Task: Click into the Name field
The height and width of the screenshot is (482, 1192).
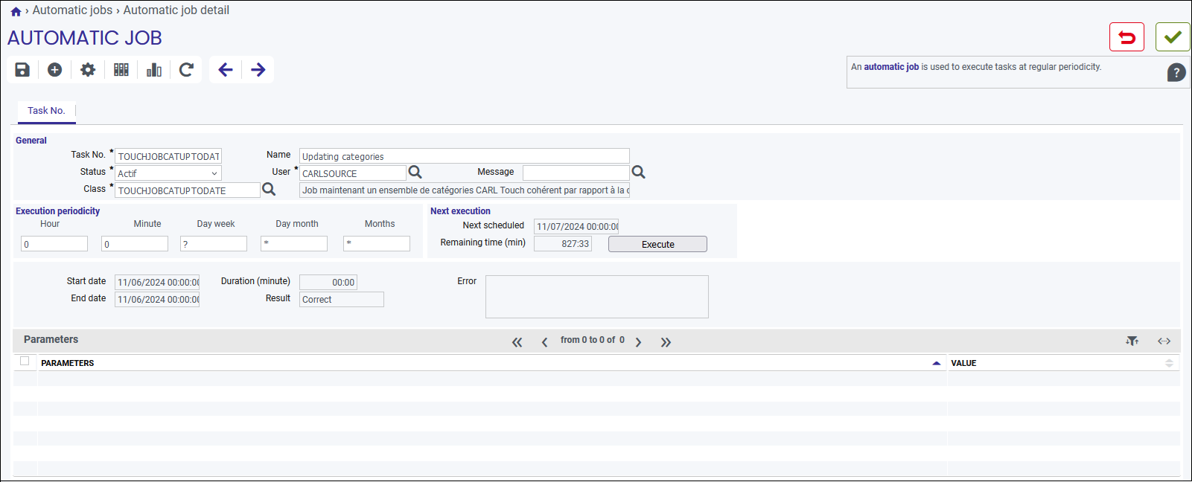Action: (465, 156)
